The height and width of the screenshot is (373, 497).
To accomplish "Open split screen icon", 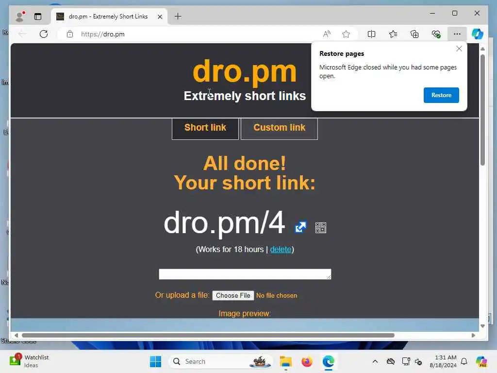I will point(371,34).
